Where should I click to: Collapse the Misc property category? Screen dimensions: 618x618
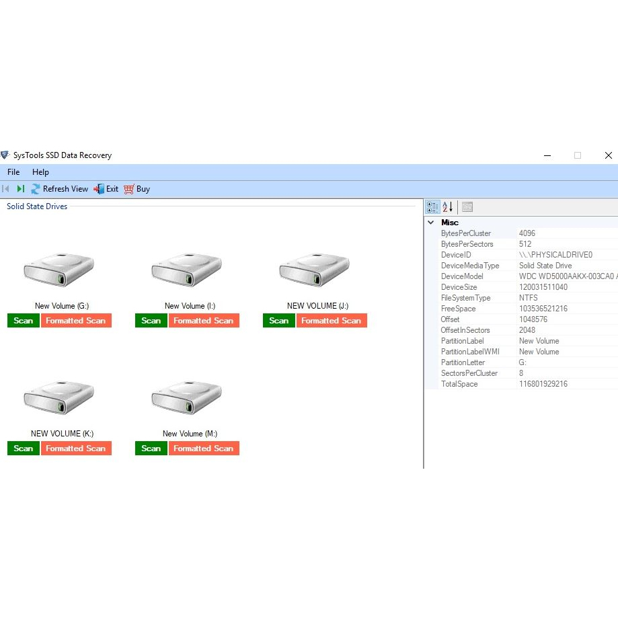[x=431, y=223]
